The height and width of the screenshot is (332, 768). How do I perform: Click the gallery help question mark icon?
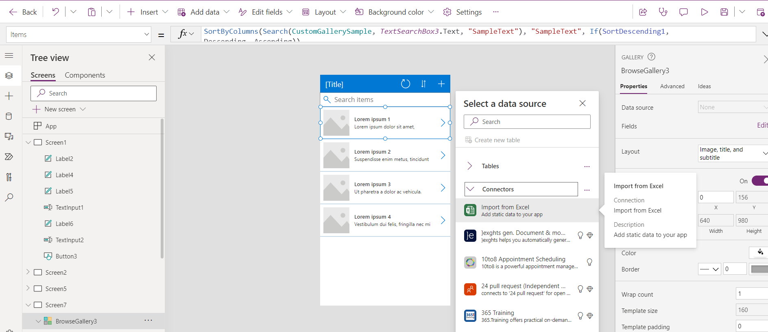coord(651,57)
